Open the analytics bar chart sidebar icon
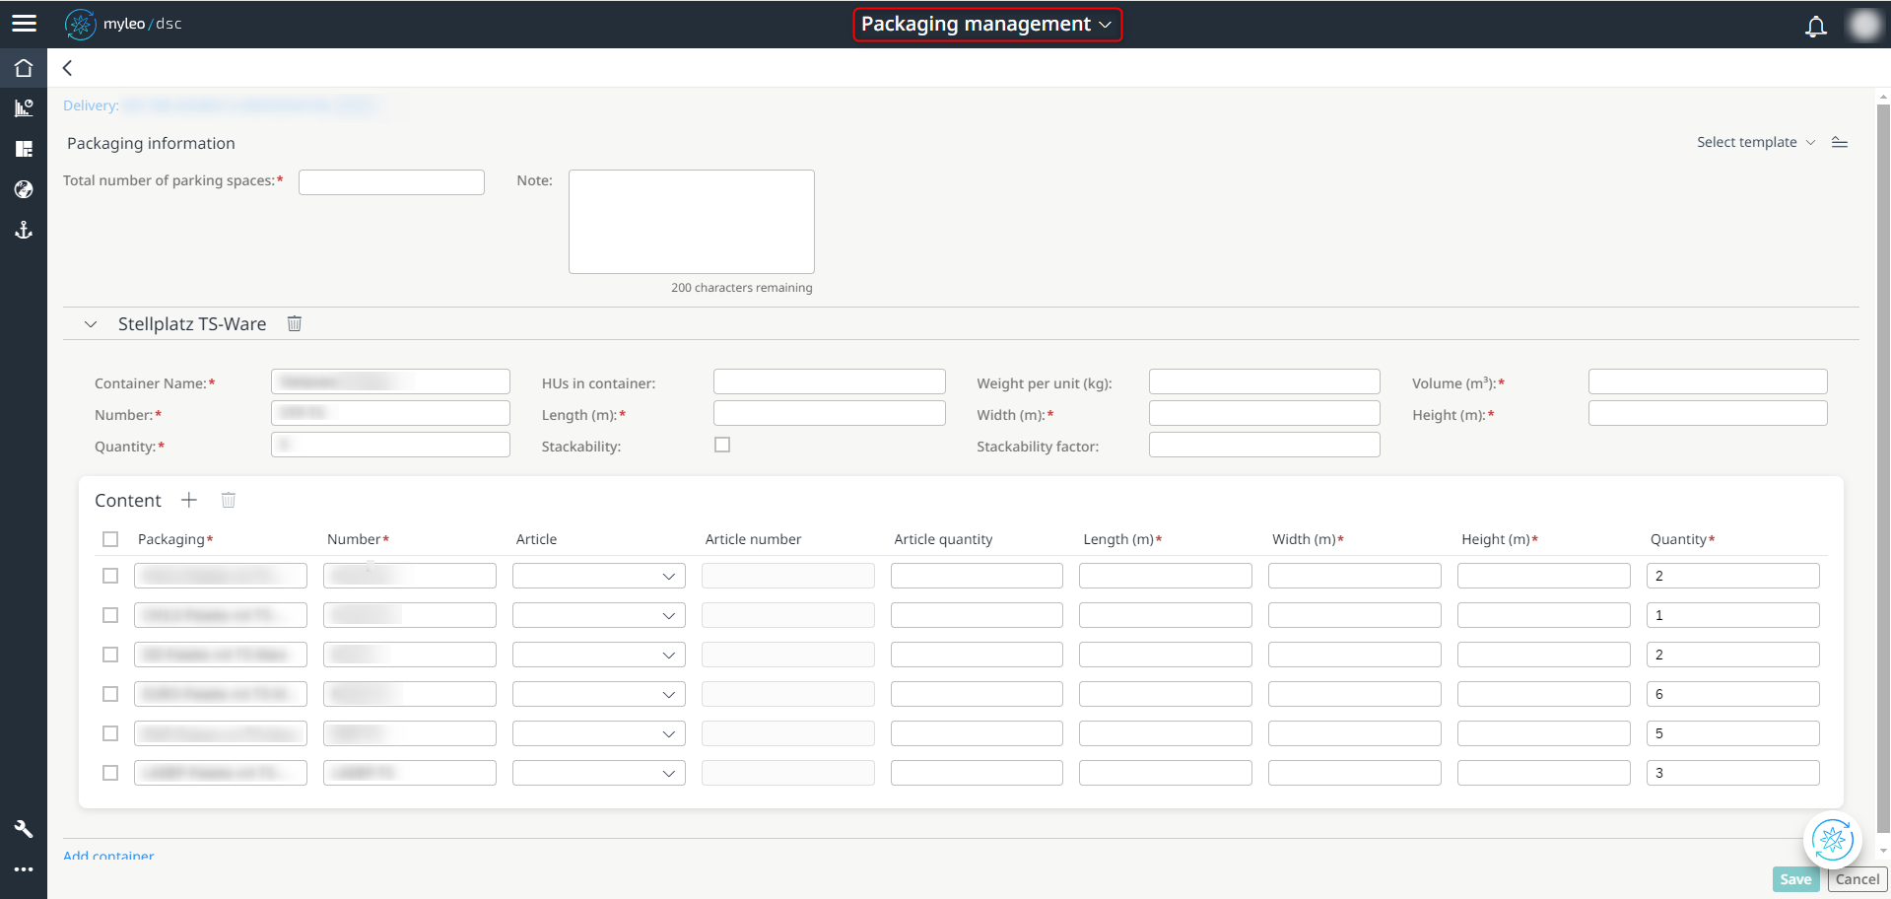 (x=24, y=107)
